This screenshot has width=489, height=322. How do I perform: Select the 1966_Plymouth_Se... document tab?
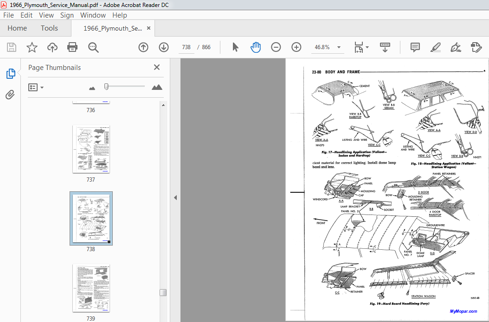[x=113, y=28]
